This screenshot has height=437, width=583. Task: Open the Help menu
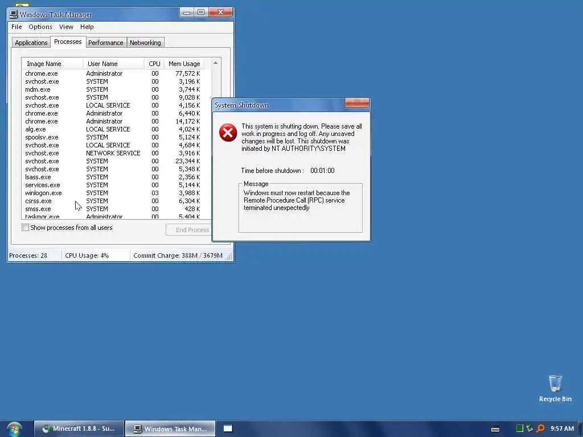[87, 27]
